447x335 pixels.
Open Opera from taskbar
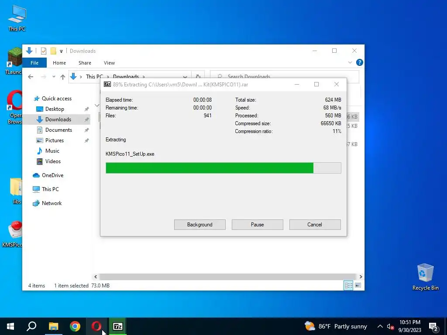(x=96, y=326)
